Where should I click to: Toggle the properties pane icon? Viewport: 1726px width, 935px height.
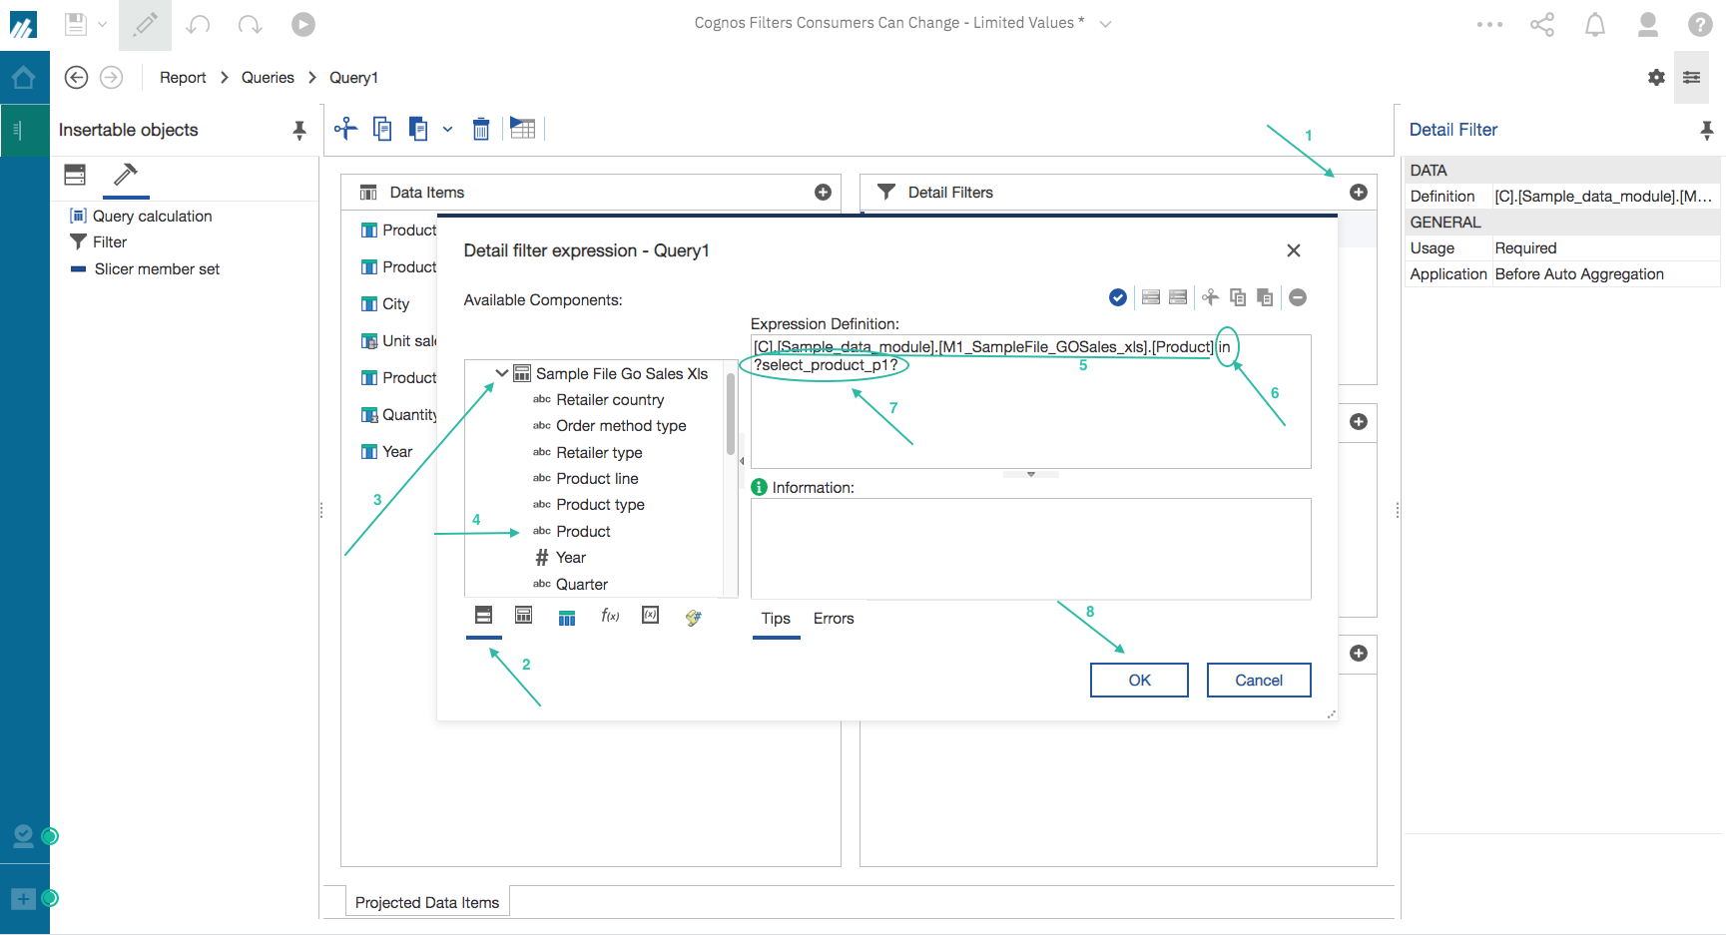(1691, 77)
